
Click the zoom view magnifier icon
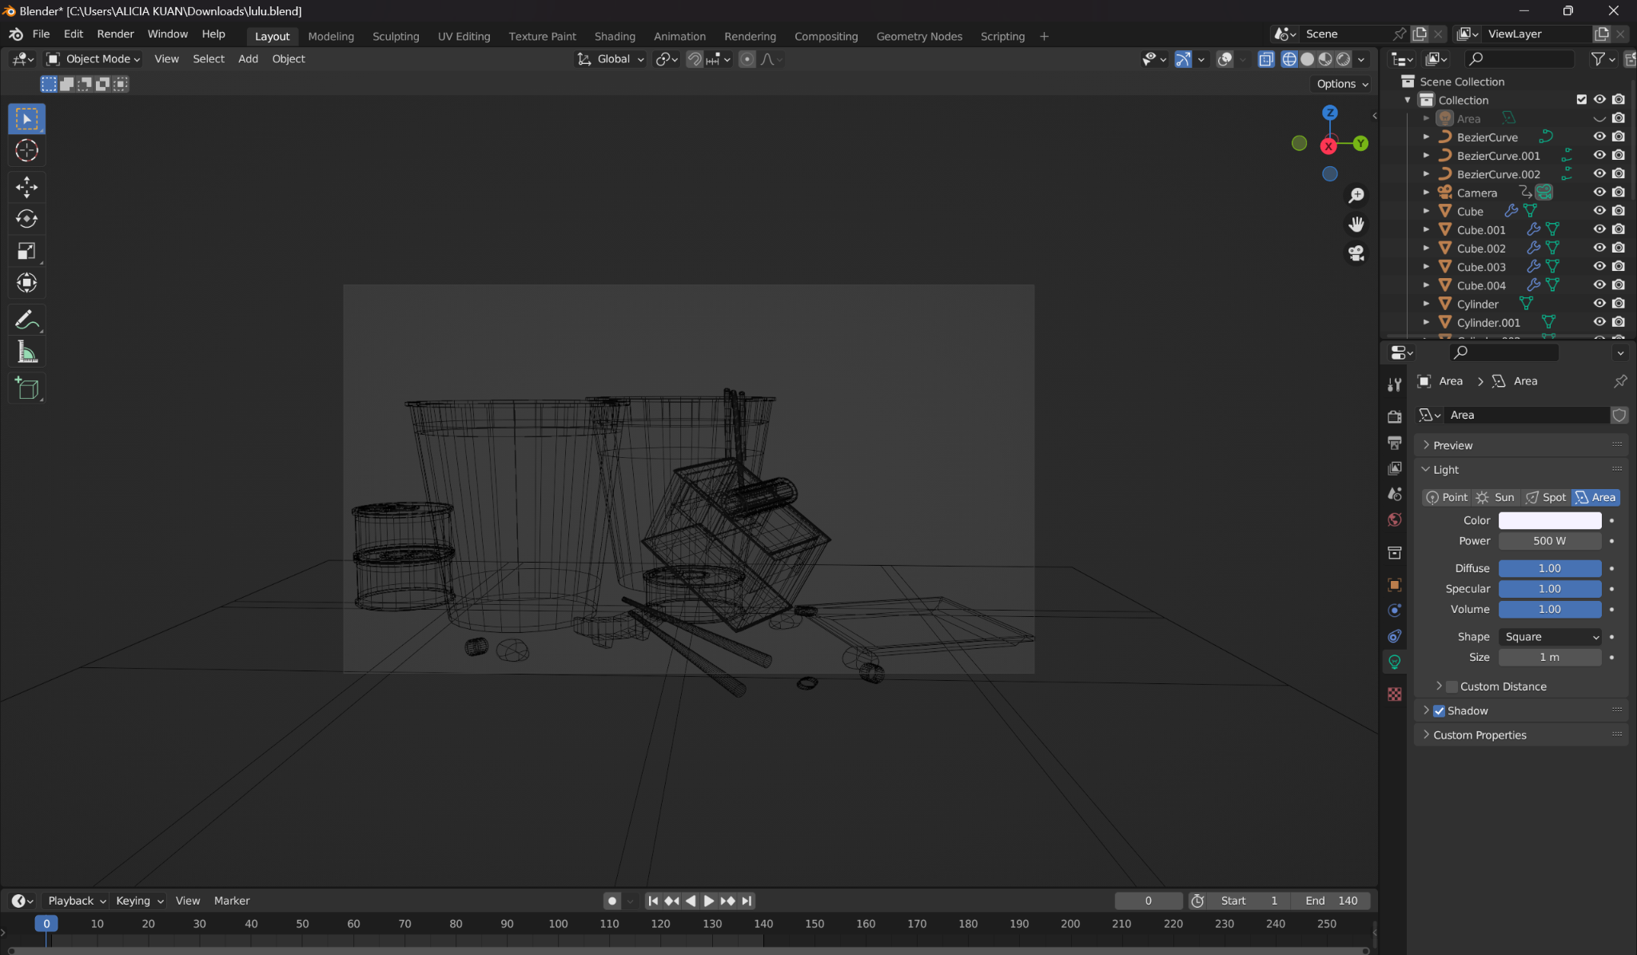point(1356,195)
